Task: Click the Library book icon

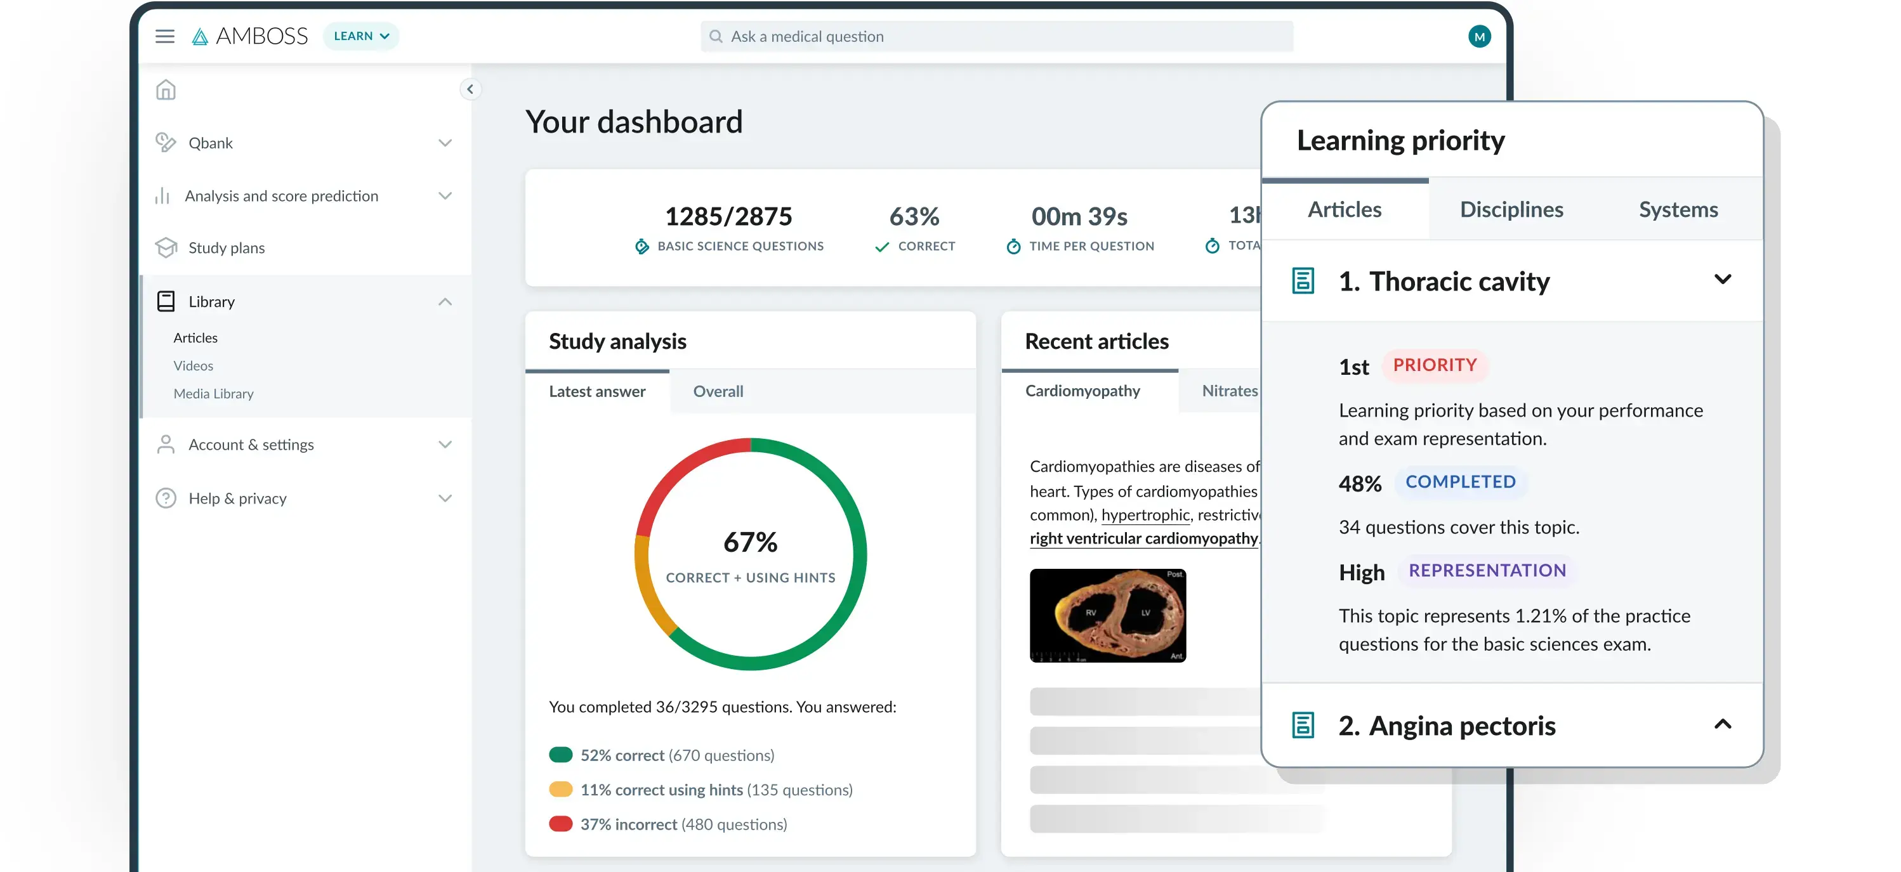Action: (166, 301)
